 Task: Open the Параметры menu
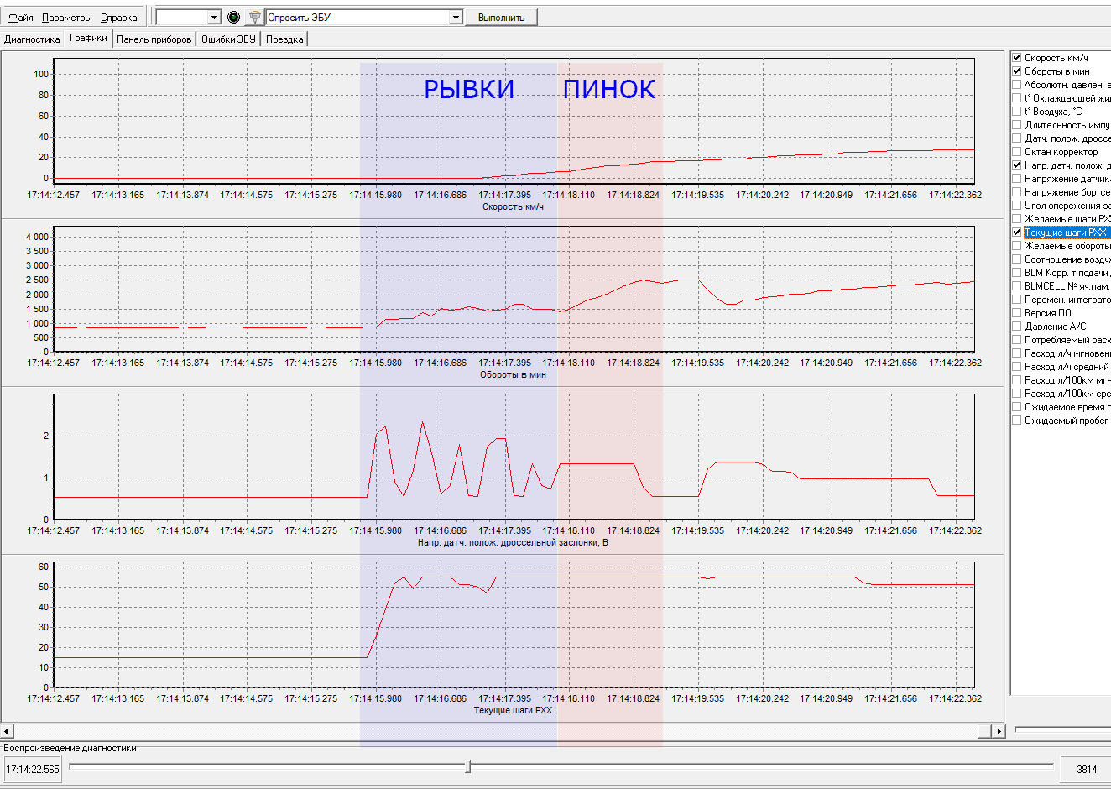(x=67, y=18)
